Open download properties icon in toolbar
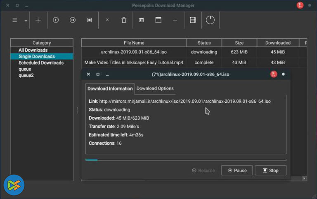 pos(141,20)
